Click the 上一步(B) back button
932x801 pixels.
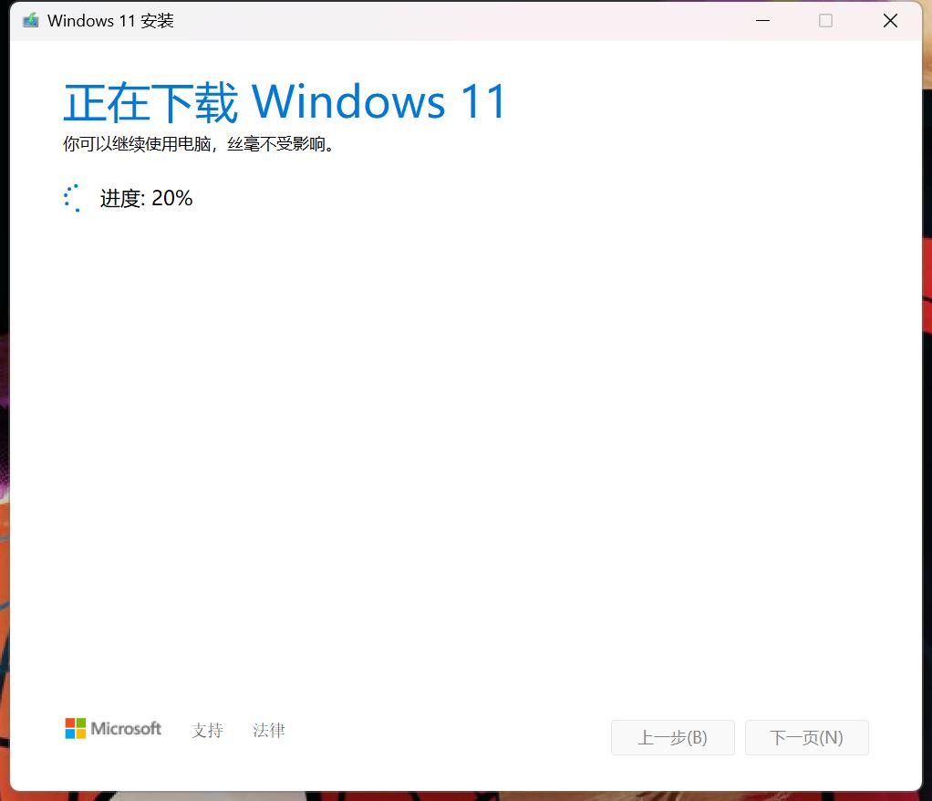pos(672,737)
